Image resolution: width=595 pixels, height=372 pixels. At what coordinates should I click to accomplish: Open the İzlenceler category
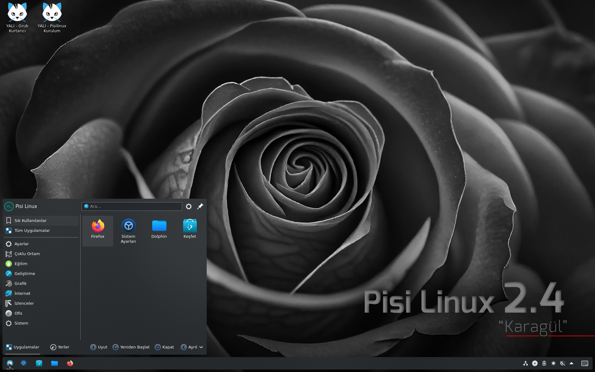[x=41, y=303]
